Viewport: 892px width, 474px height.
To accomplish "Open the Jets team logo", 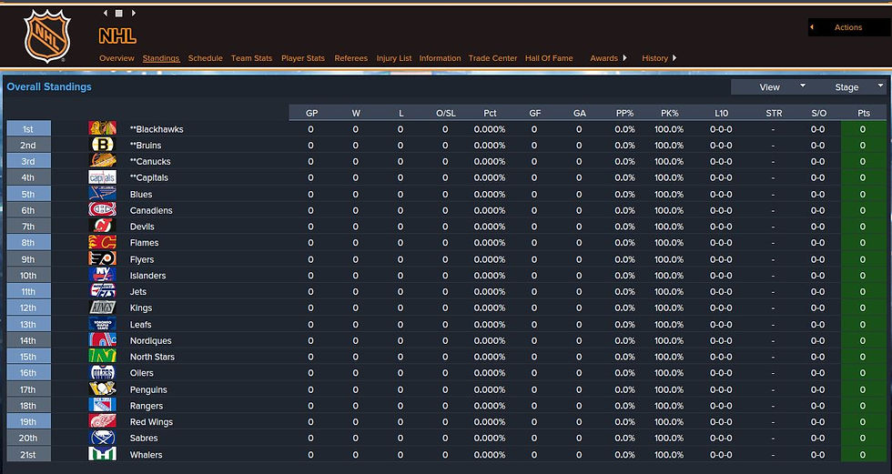I will pos(102,291).
